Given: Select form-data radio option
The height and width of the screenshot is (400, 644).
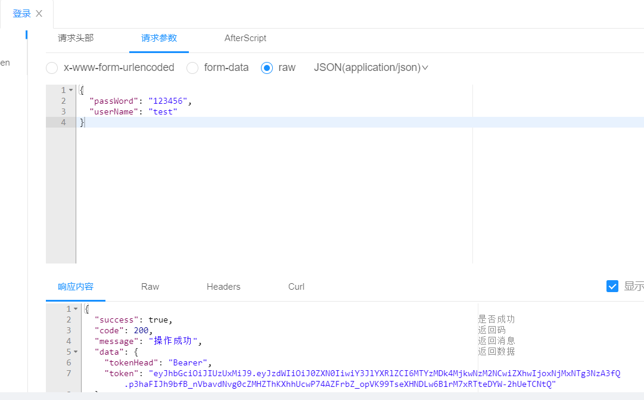Looking at the screenshot, I should [x=192, y=68].
